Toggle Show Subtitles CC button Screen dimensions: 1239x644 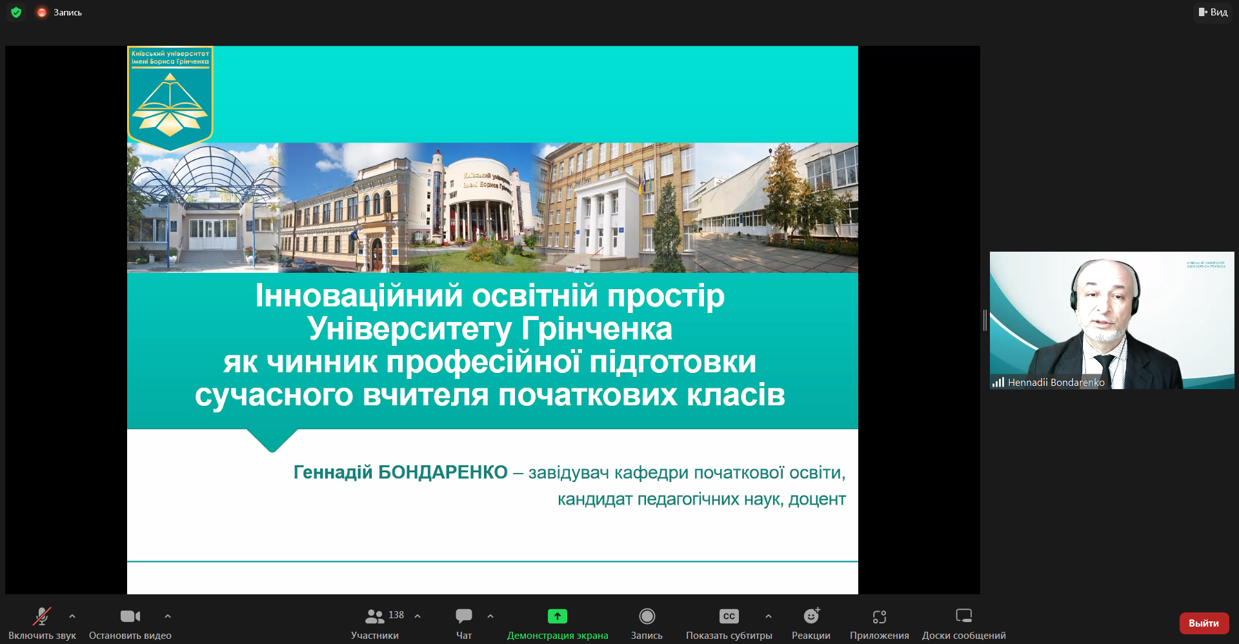tap(729, 617)
